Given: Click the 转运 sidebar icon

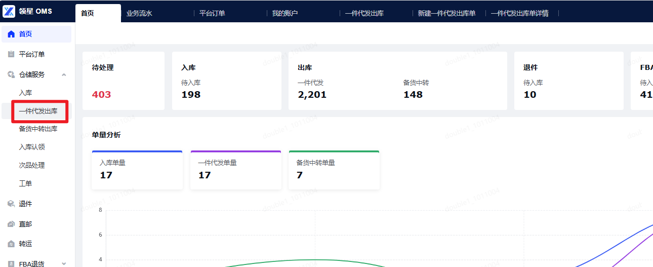Looking at the screenshot, I should pos(11,244).
